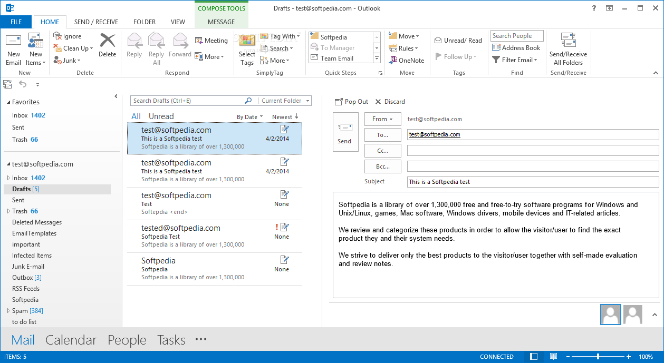Choose the Team Email quick step
664x363 pixels.
pyautogui.click(x=338, y=58)
